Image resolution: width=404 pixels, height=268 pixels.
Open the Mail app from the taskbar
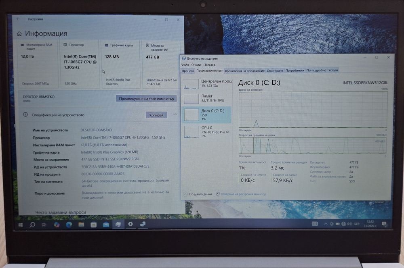[106, 225]
